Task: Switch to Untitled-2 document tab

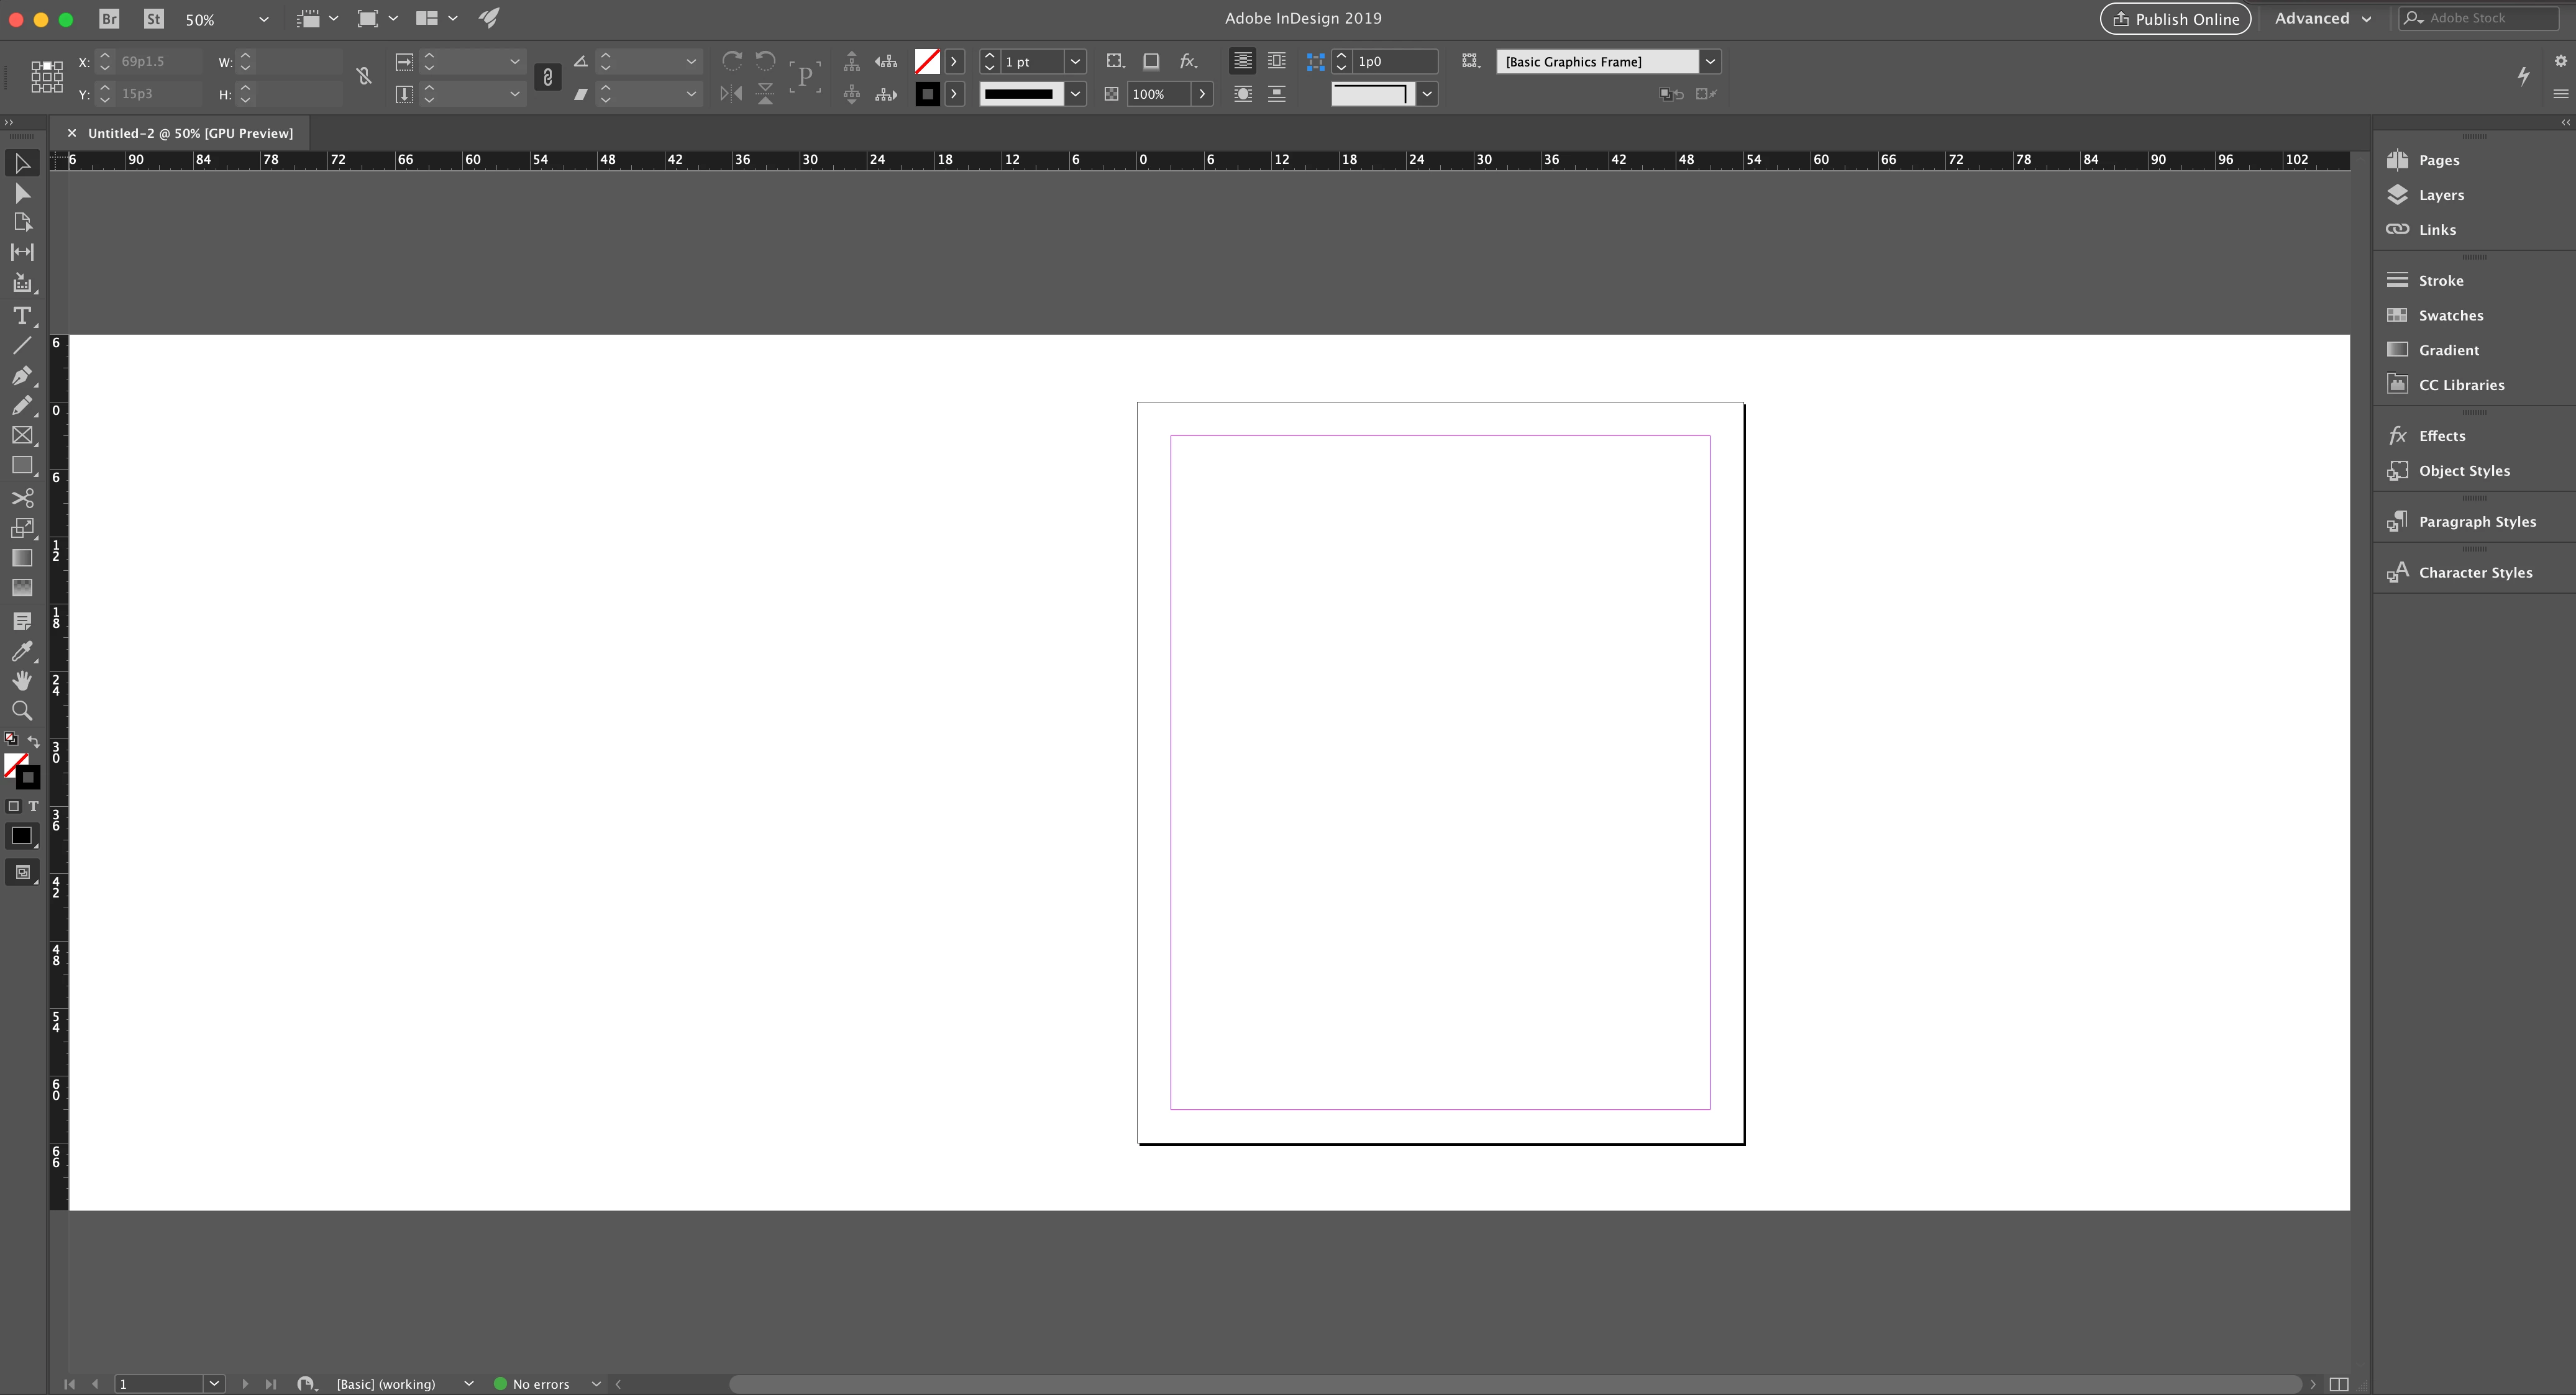Action: [x=190, y=133]
